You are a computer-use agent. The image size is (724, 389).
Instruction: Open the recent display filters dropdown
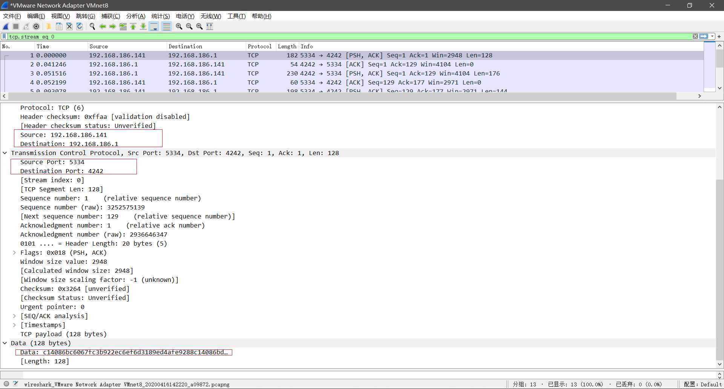[x=712, y=37]
